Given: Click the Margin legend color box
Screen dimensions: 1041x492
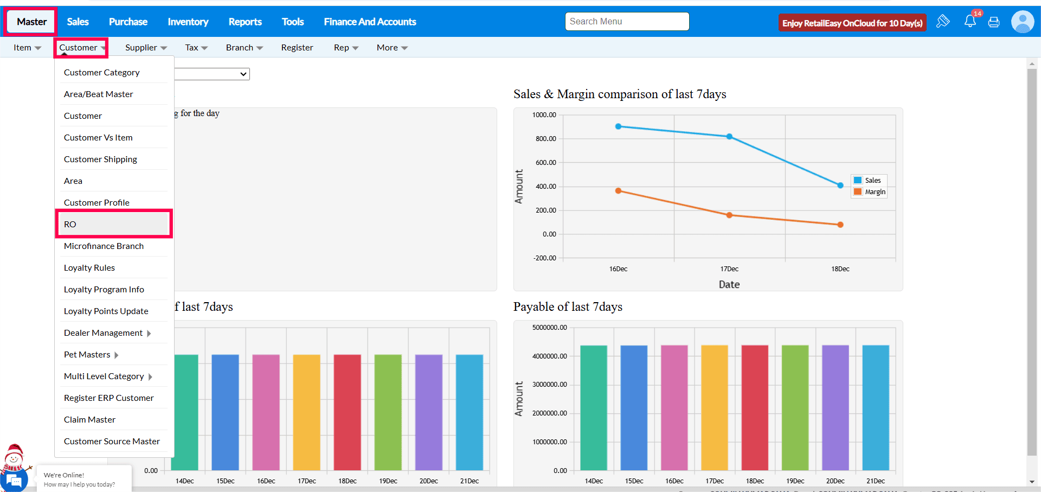Looking at the screenshot, I should [858, 192].
